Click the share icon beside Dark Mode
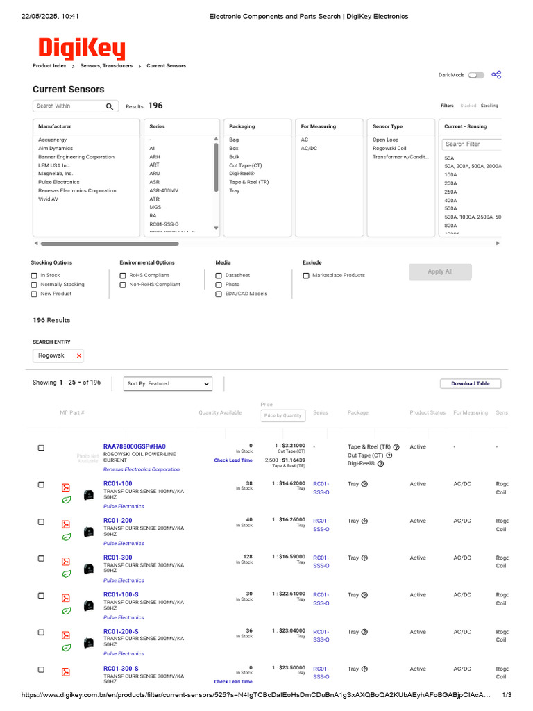Screen dimensions: 533x711 coord(496,75)
